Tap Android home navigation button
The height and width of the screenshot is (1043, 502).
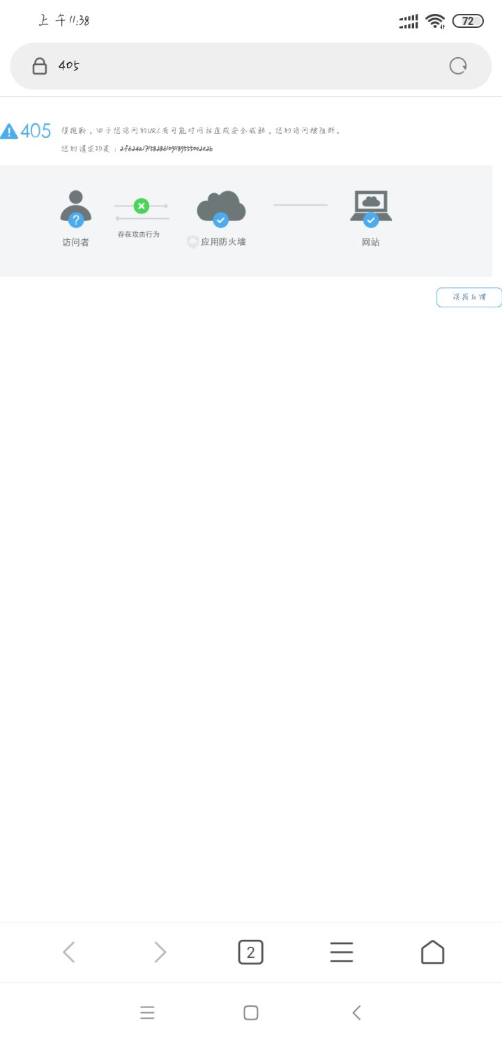251,1012
